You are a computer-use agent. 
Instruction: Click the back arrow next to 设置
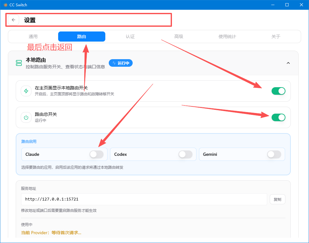coord(14,20)
